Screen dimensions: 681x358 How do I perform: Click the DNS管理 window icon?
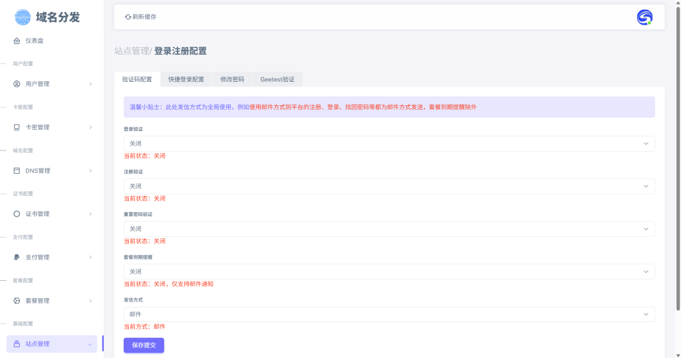point(17,171)
